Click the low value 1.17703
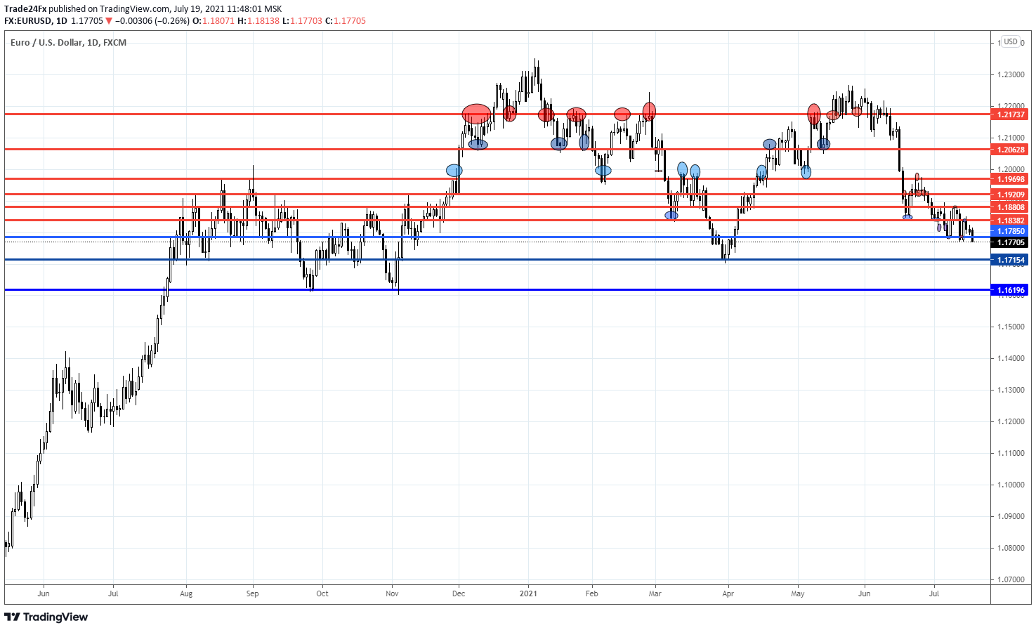The height and width of the screenshot is (630, 1036). [306, 21]
